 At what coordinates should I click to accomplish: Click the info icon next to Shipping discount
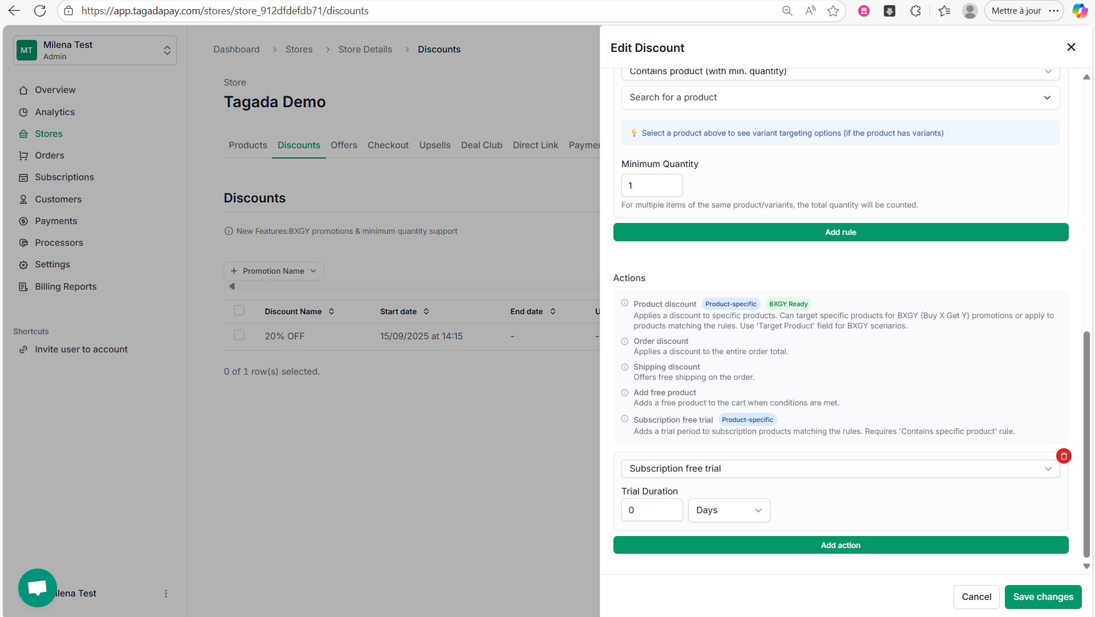[x=625, y=367]
